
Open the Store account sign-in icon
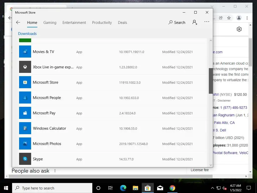[195, 22]
